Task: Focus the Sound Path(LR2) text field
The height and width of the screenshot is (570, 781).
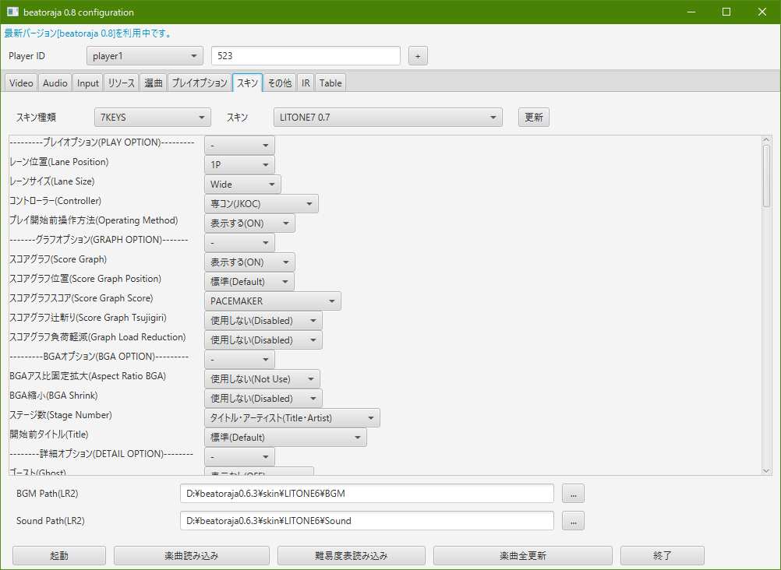Action: coord(367,521)
